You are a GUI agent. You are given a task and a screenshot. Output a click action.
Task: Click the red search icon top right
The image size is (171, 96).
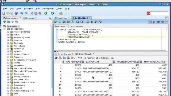pyautogui.click(x=149, y=13)
